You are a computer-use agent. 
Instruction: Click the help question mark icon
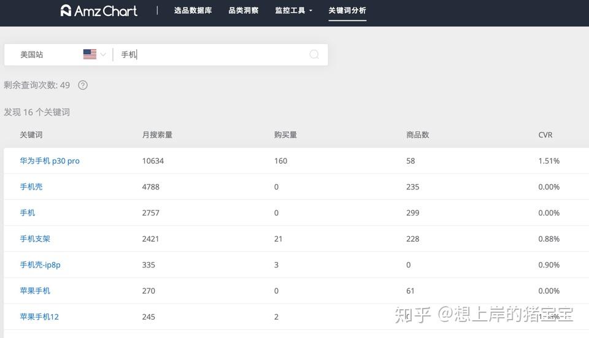(x=83, y=85)
